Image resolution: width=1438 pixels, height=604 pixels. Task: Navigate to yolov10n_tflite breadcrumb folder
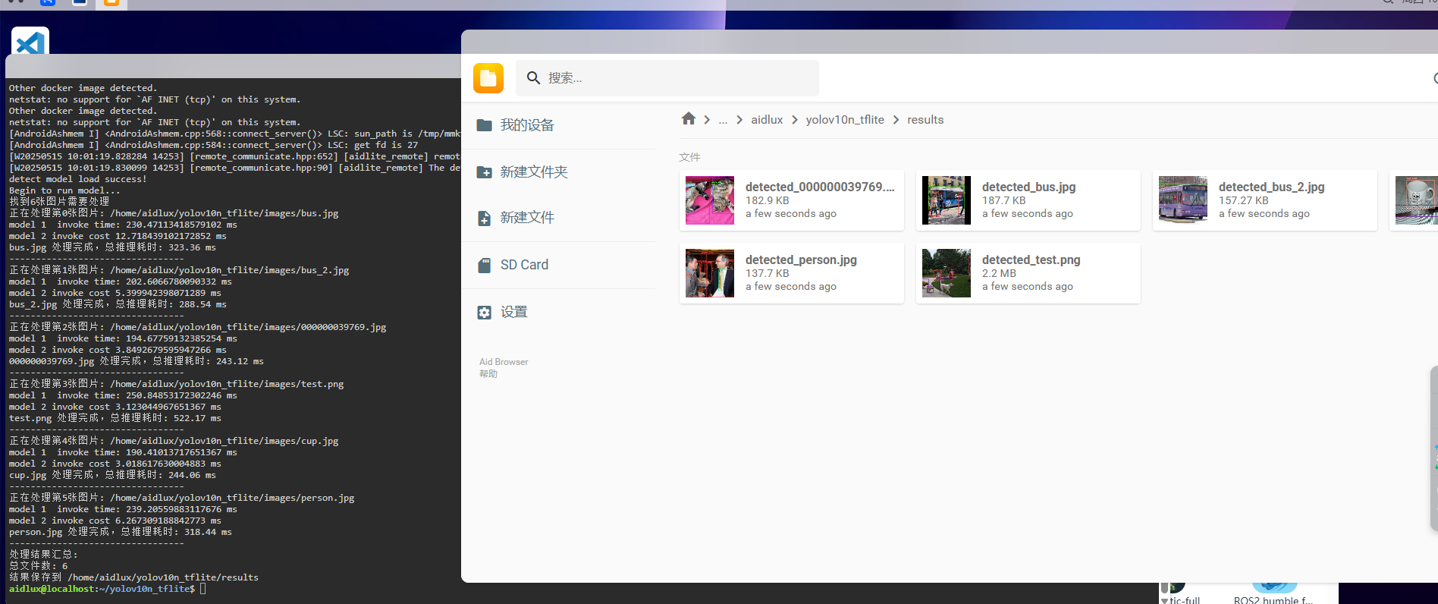click(x=845, y=120)
